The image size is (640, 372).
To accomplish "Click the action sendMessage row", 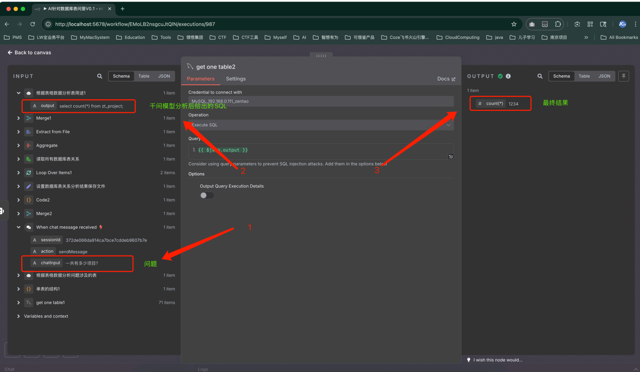I will point(59,251).
